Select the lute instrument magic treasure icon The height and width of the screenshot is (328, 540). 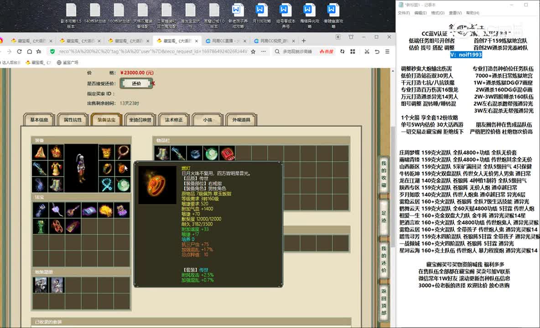pyautogui.click(x=73, y=210)
